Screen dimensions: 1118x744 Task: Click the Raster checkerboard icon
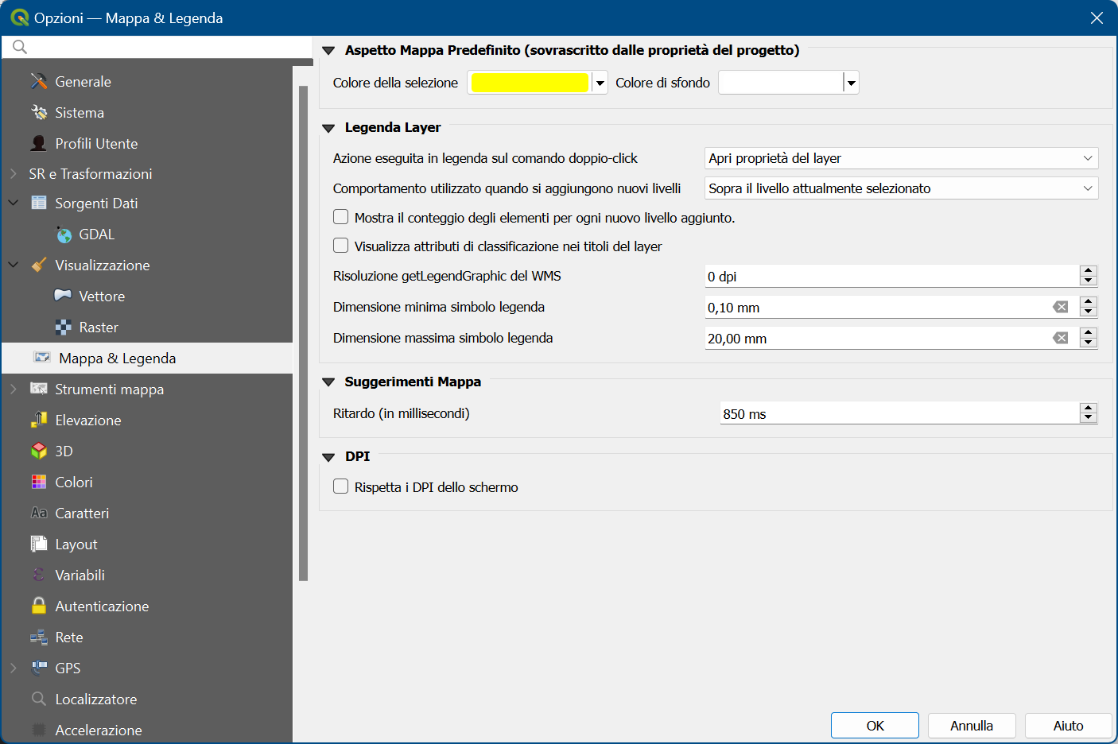pos(63,327)
